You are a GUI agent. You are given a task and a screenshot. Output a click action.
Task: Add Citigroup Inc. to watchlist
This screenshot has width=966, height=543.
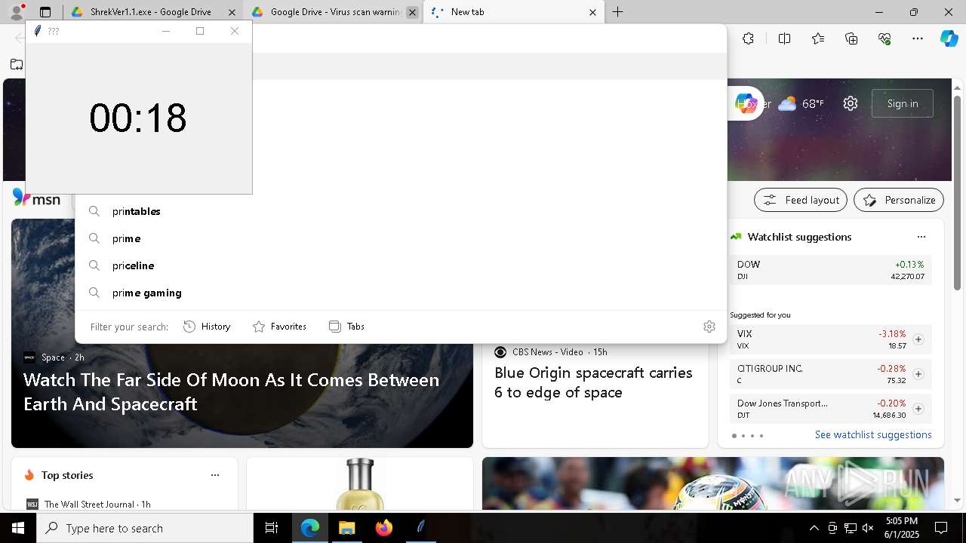point(918,374)
